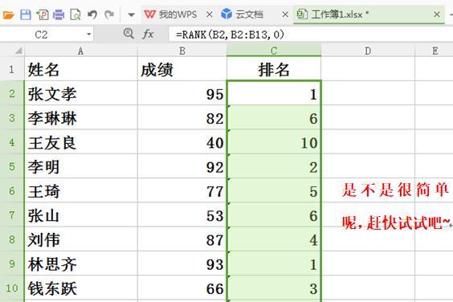Click the formula bar with RANK formula
The image size is (453, 302).
[x=311, y=35]
